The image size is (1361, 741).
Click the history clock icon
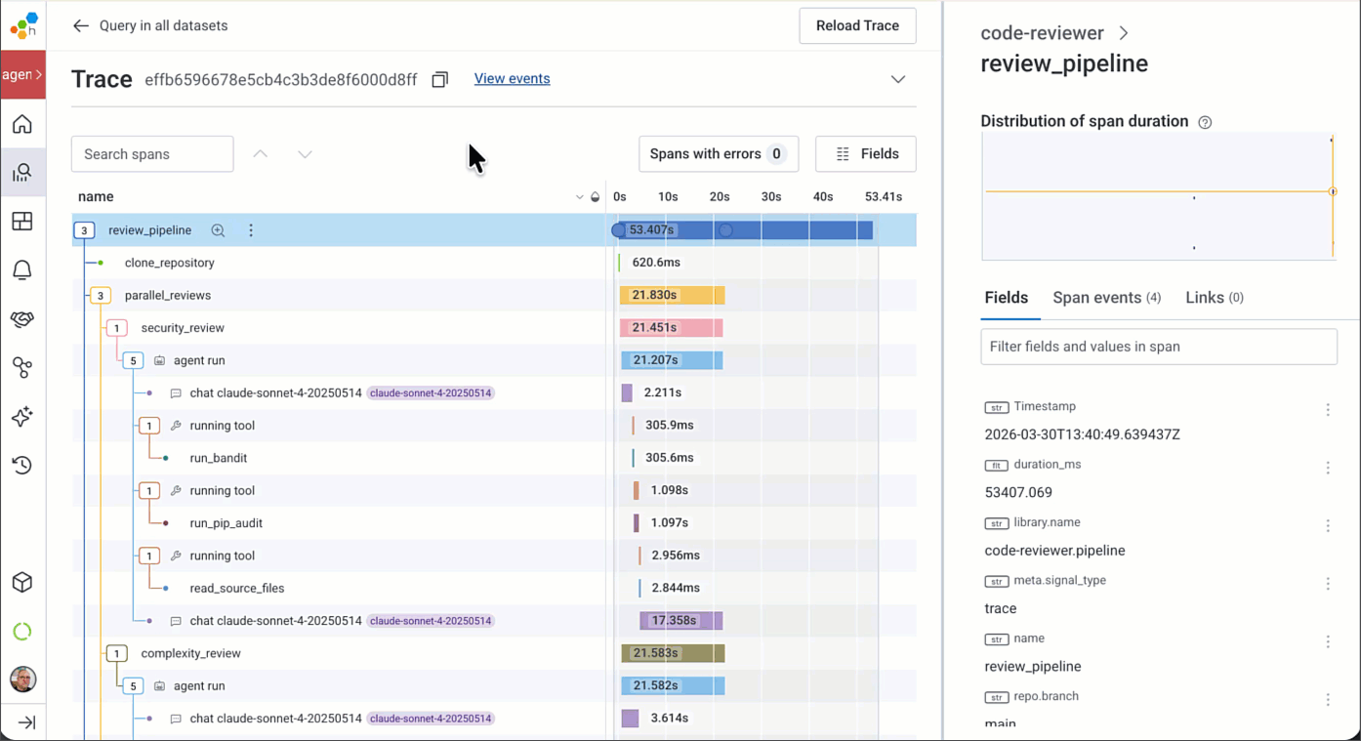tap(22, 466)
